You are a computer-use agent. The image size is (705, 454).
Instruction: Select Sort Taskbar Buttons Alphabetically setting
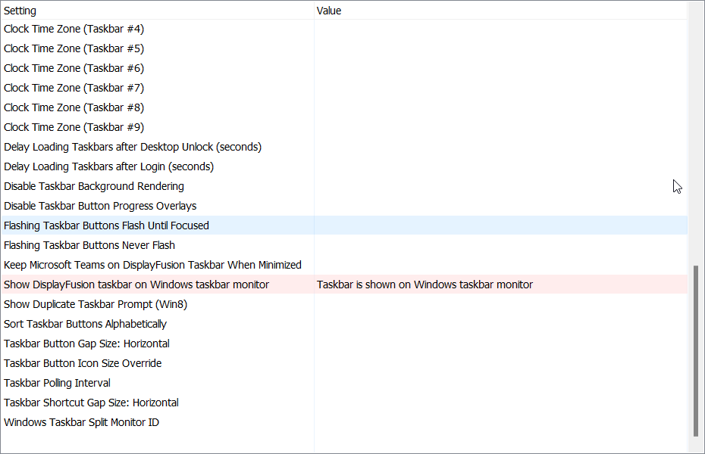point(85,324)
